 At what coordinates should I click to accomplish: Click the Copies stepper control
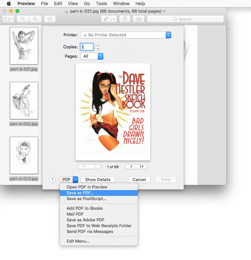click(98, 47)
